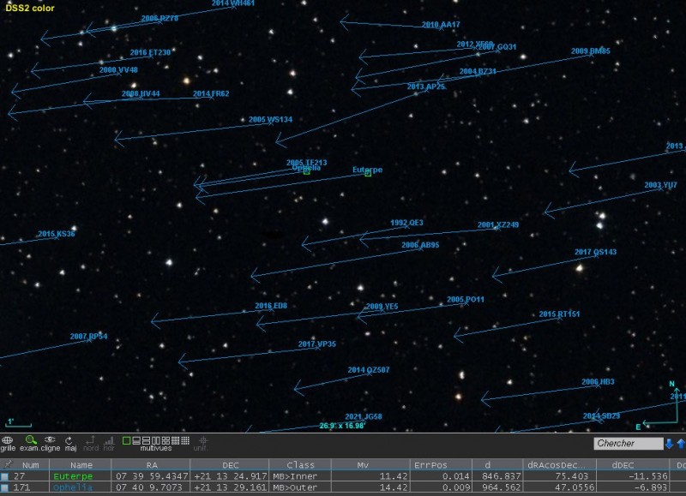Toggle the coordinate grid (grille) icon
The image size is (686, 496).
point(8,440)
